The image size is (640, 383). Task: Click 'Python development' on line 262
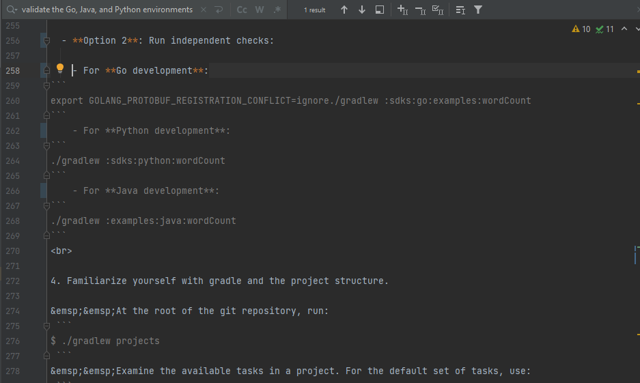tap(165, 130)
